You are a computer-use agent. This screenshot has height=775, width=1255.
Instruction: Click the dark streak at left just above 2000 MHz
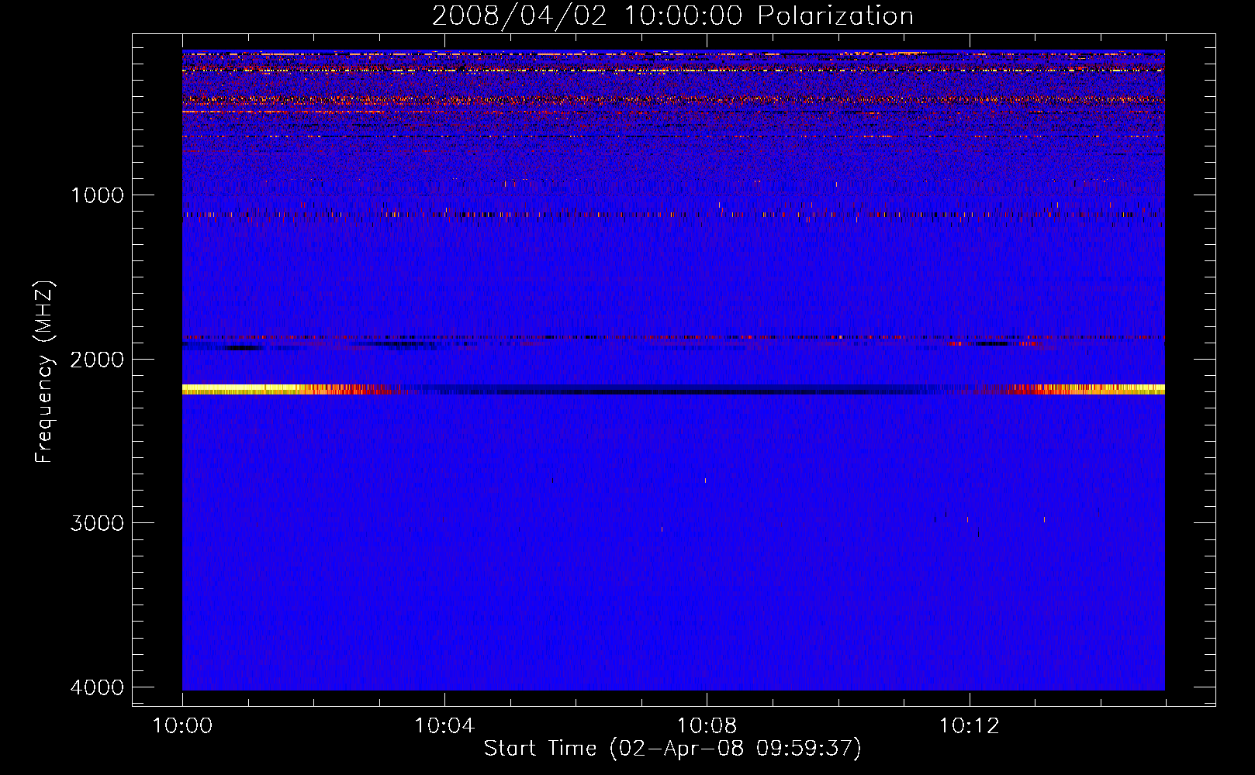(233, 348)
